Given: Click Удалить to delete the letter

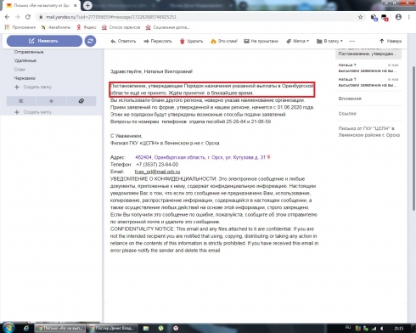Looking at the screenshot, I should point(191,41).
